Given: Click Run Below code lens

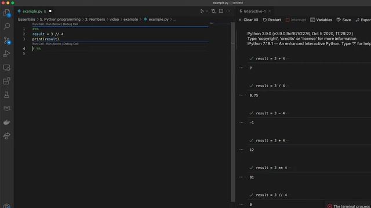Looking at the screenshot, I should click(x=53, y=24).
